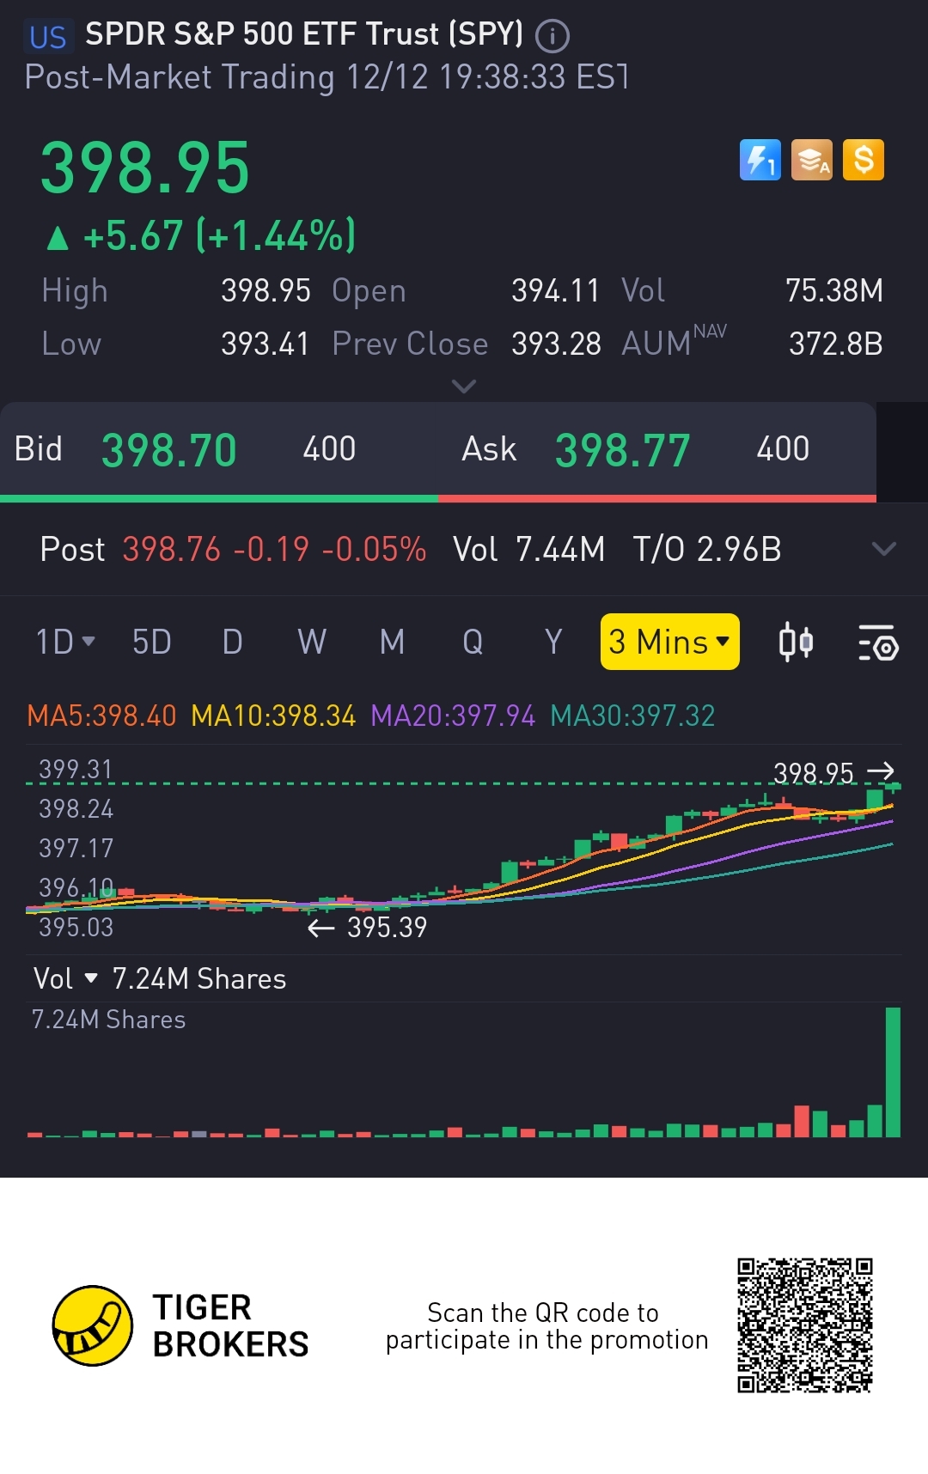Tap the orange stacked layers icon
This screenshot has width=928, height=1474.
click(x=812, y=160)
